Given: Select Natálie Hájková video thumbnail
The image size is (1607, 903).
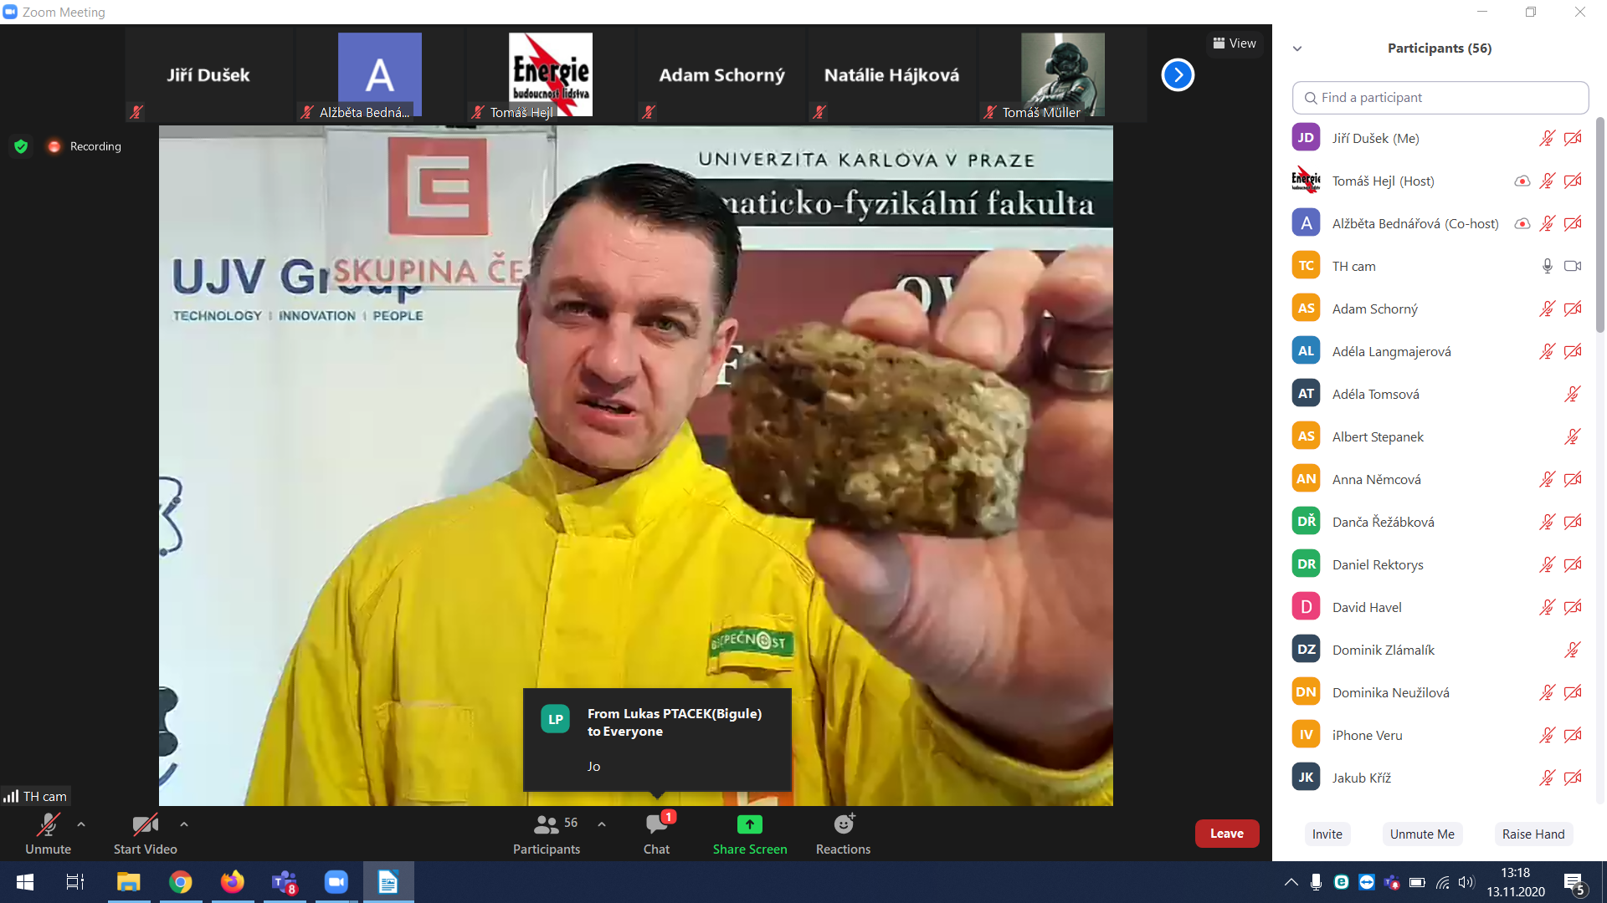Looking at the screenshot, I should click(x=892, y=75).
